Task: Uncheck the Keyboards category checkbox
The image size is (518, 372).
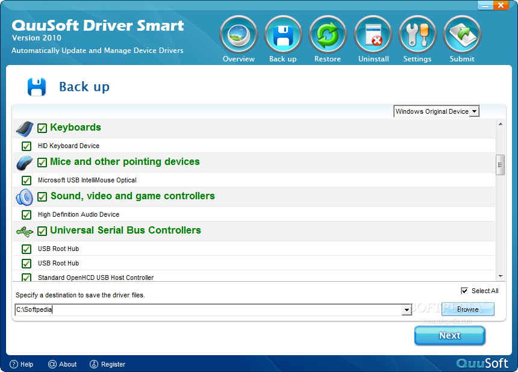Action: (x=42, y=128)
